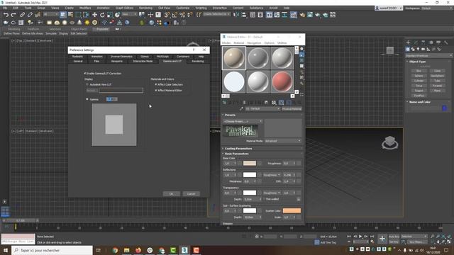
Task: Click the yellow sun light icon
Action: coord(87,23)
